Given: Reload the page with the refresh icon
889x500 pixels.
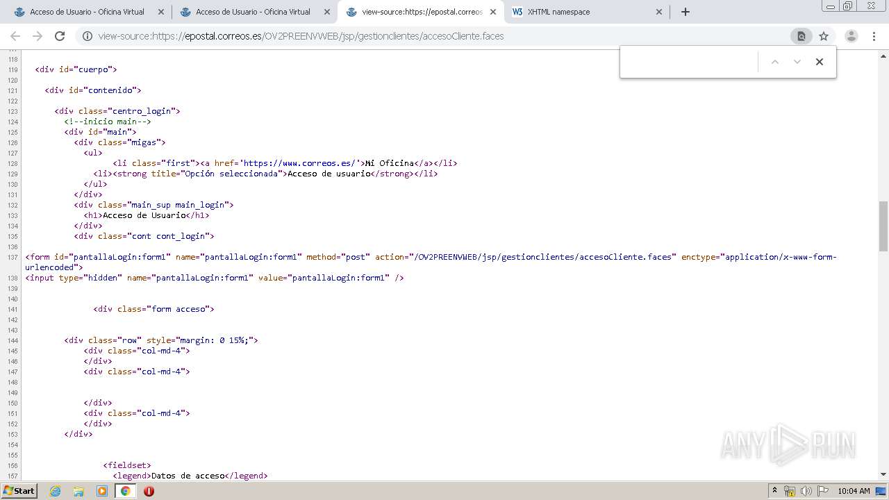Looking at the screenshot, I should [x=60, y=36].
